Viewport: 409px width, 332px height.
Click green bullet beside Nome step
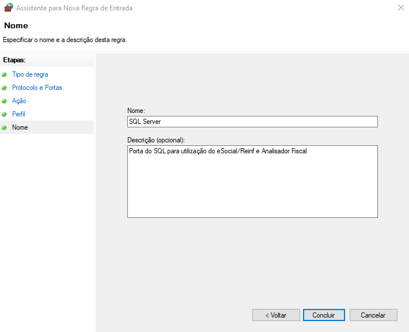tap(5, 128)
